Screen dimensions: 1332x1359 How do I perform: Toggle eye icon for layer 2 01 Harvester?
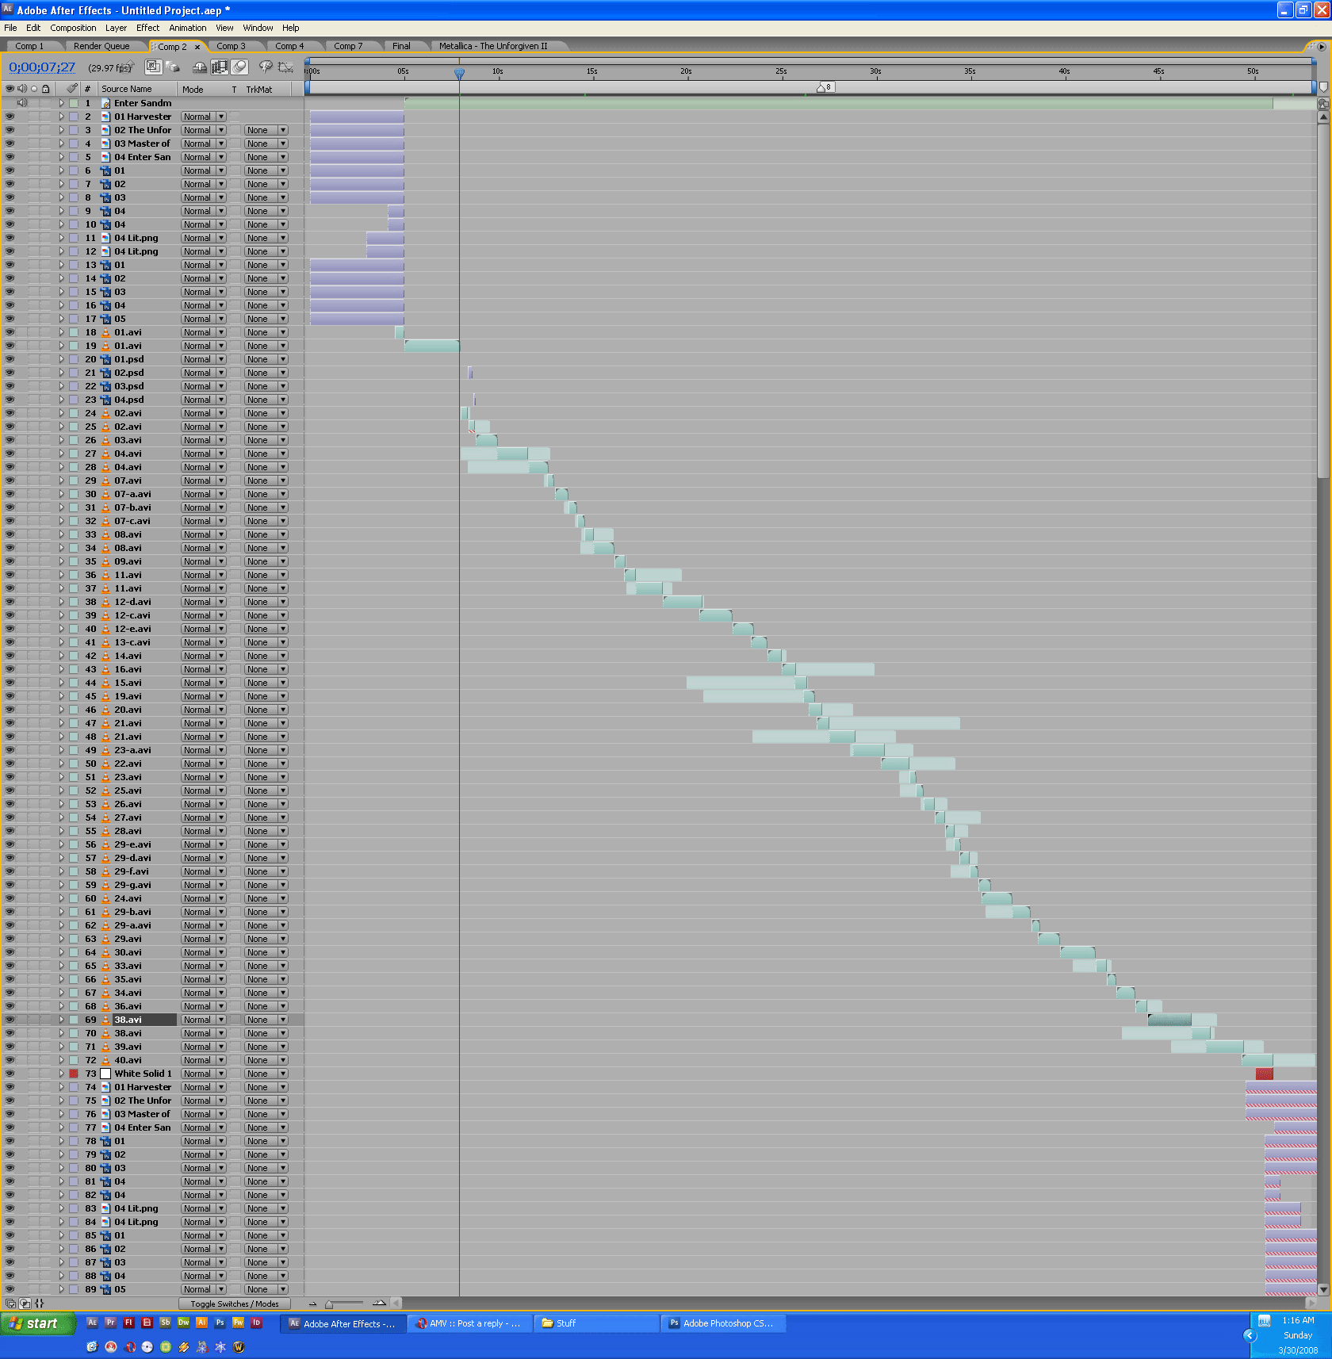10,117
